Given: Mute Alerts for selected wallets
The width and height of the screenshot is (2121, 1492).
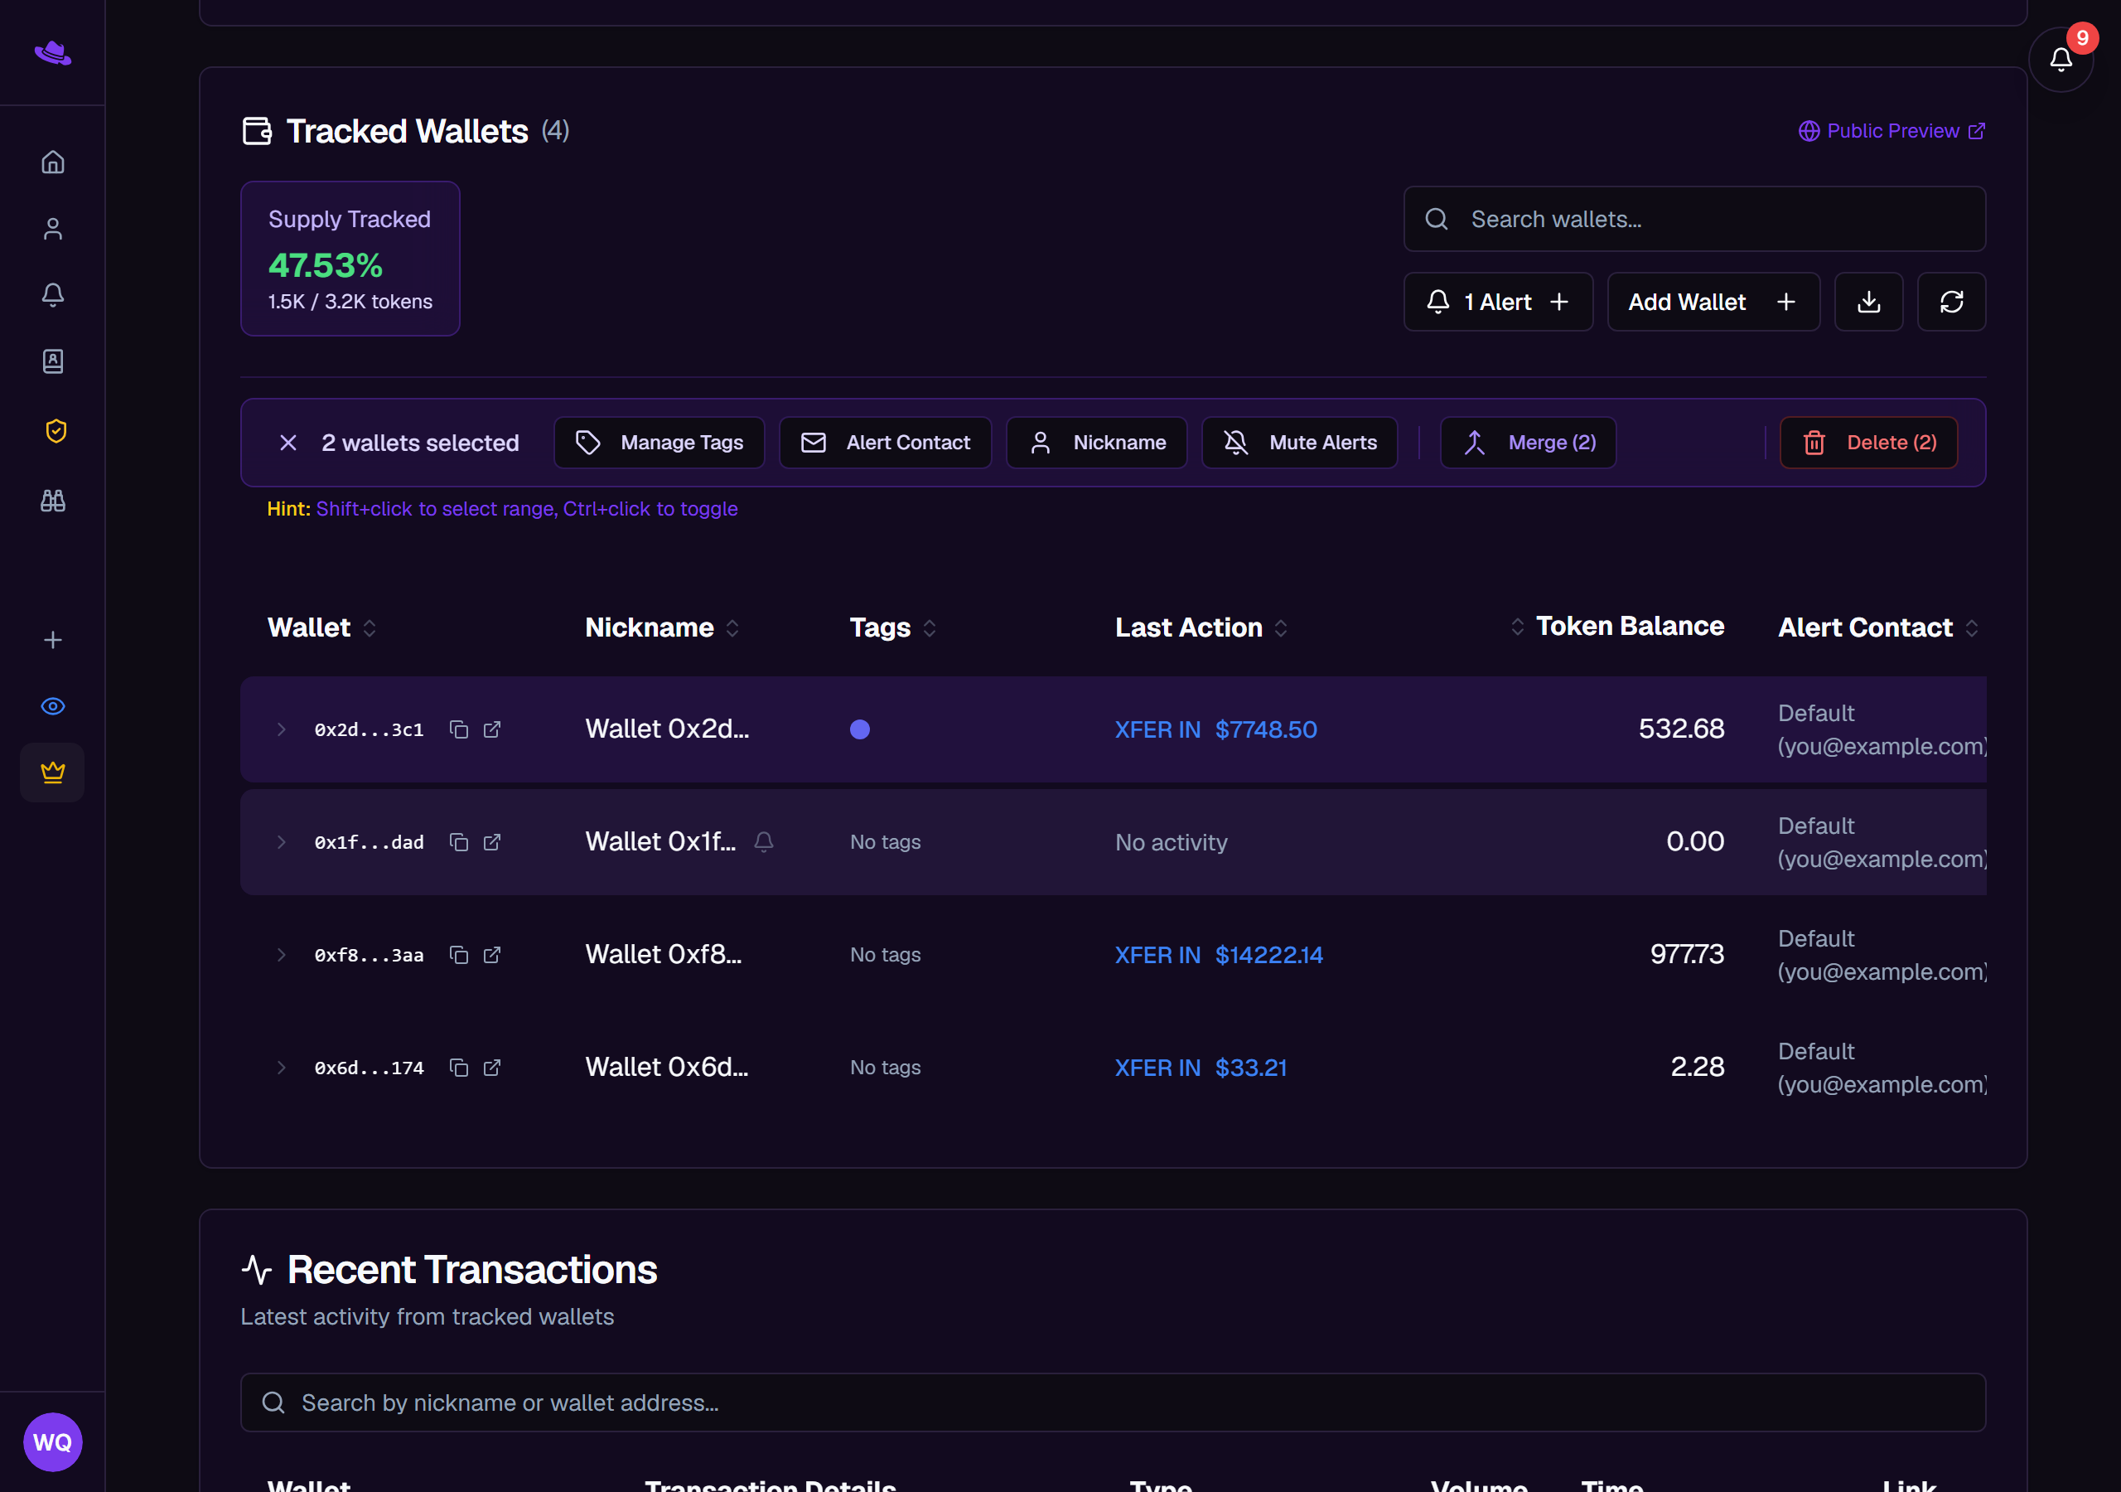Looking at the screenshot, I should pyautogui.click(x=1300, y=443).
